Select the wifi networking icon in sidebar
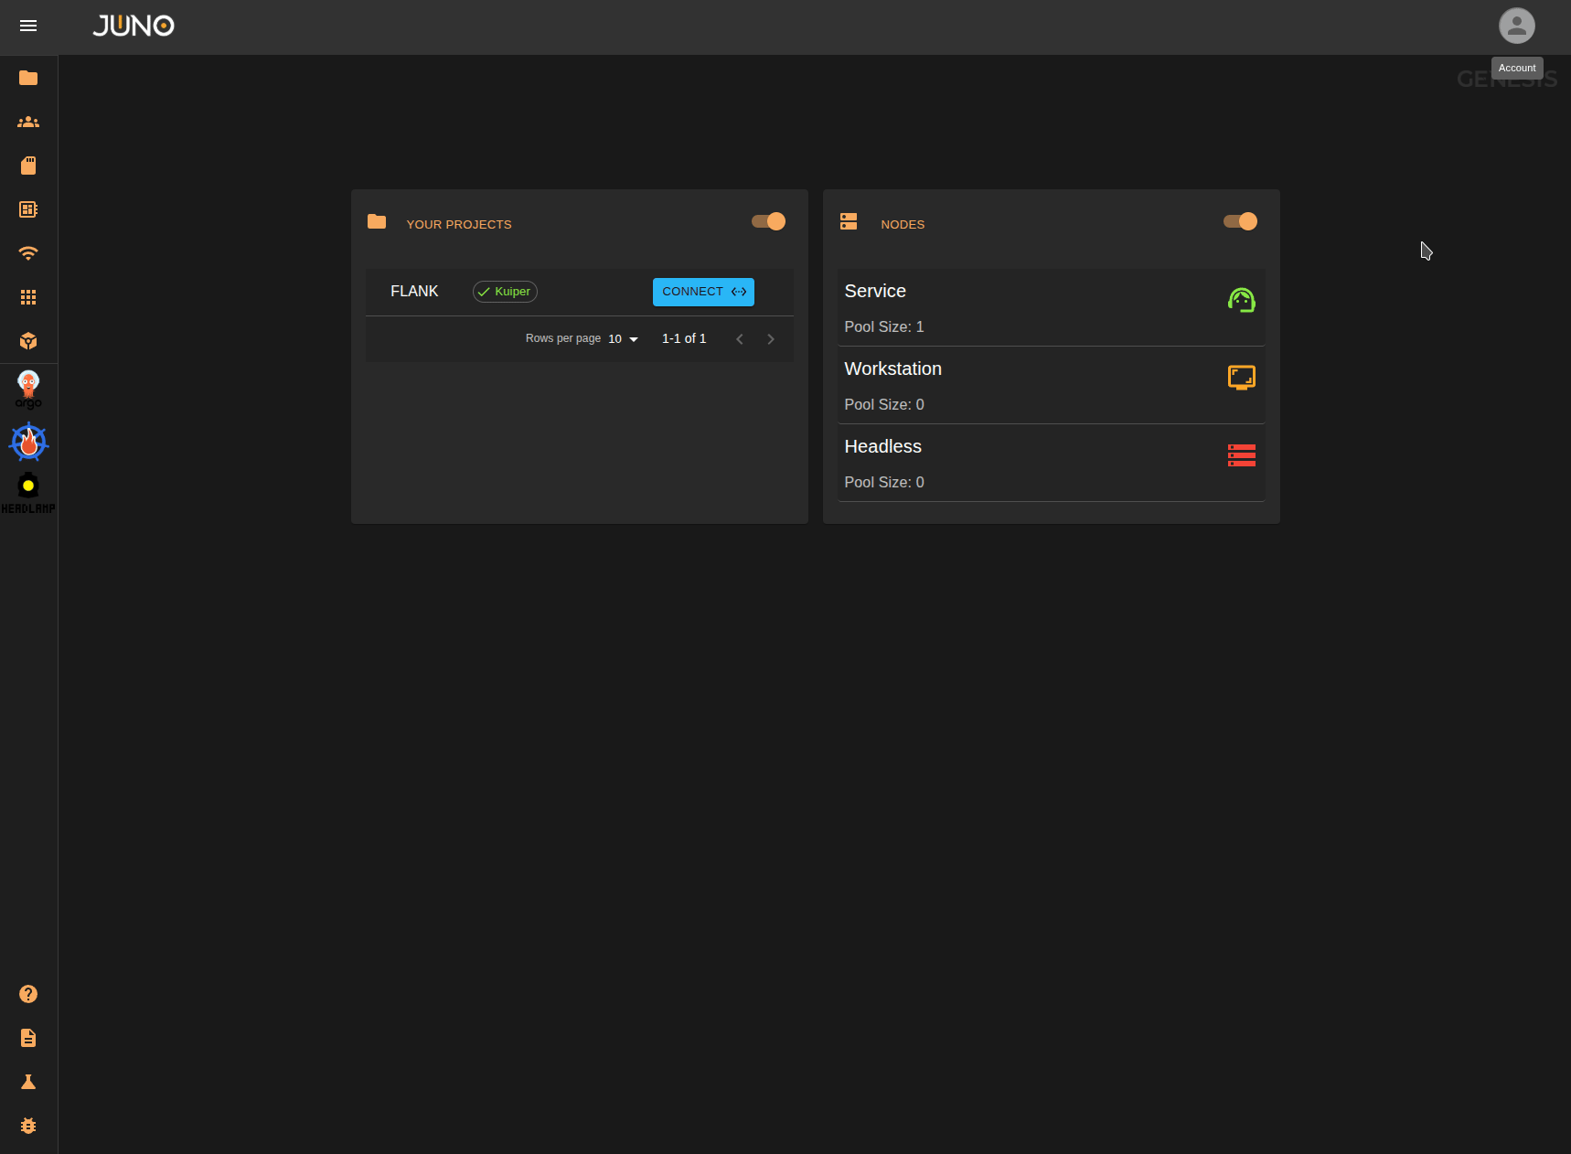Viewport: 1571px width, 1154px height. 28,253
